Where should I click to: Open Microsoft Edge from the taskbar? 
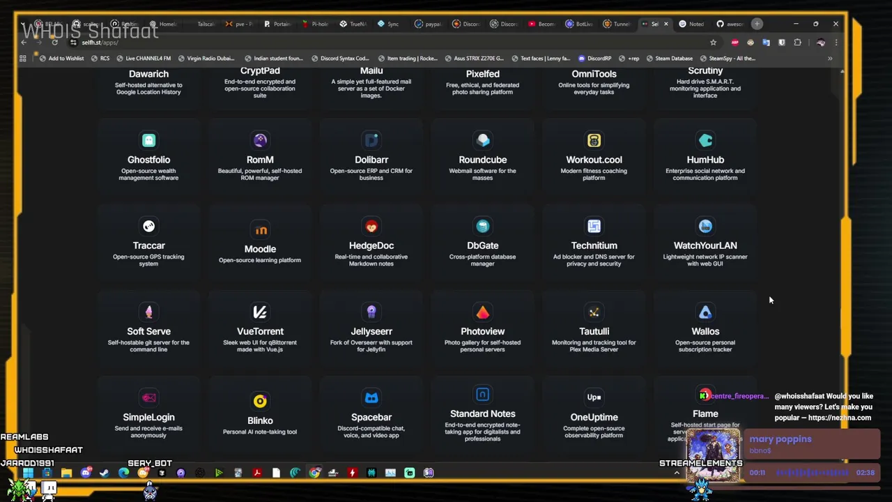(x=123, y=473)
